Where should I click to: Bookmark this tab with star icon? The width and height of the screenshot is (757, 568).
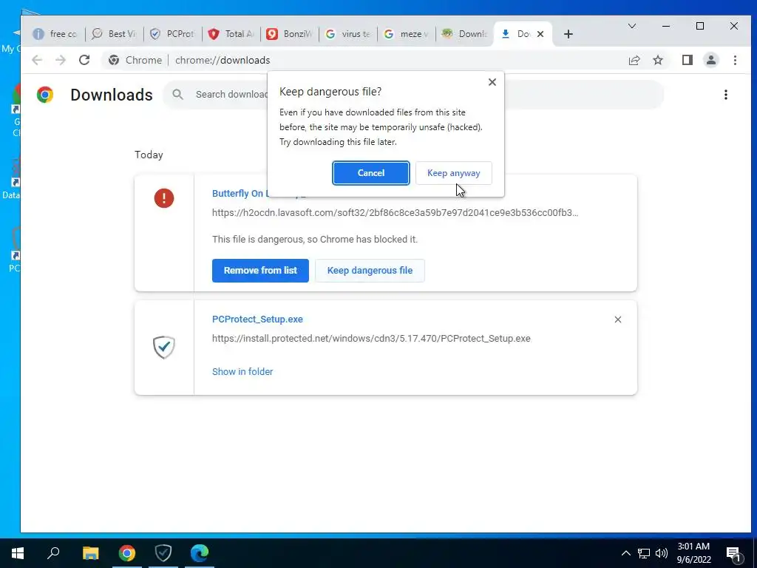(x=657, y=60)
